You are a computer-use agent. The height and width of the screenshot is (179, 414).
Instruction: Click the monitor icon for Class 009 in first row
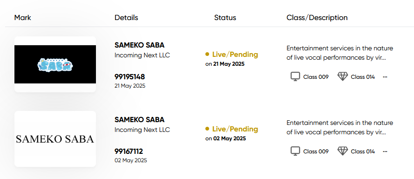295,76
